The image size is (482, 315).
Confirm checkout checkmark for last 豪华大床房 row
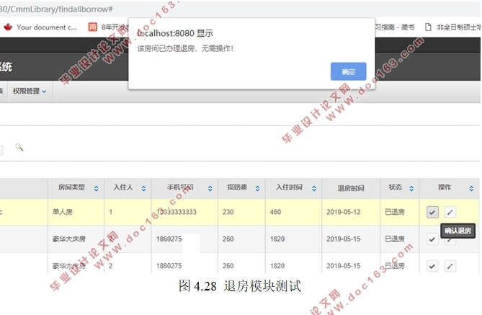(x=432, y=266)
